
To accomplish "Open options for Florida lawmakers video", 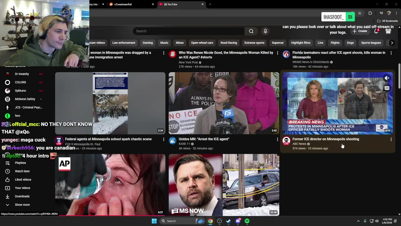I will coord(391,53).
